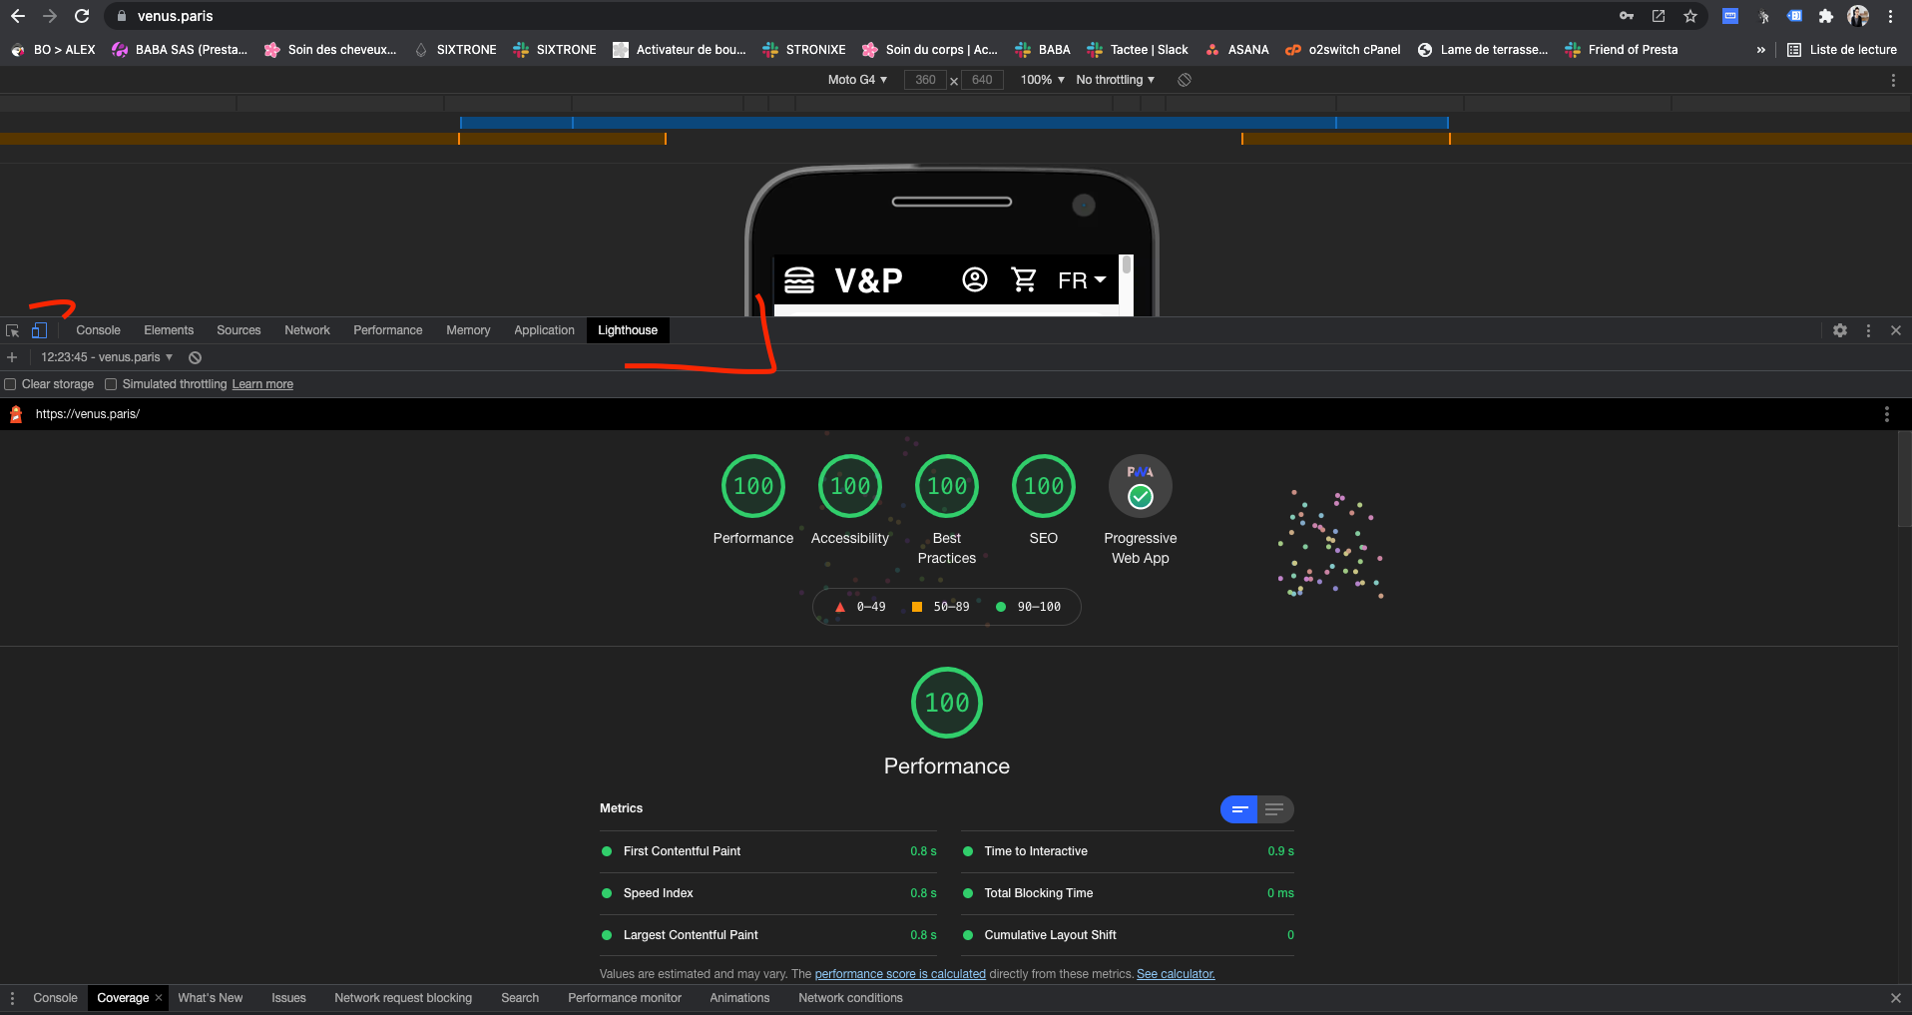Open the ASANA bookmark

(1237, 50)
